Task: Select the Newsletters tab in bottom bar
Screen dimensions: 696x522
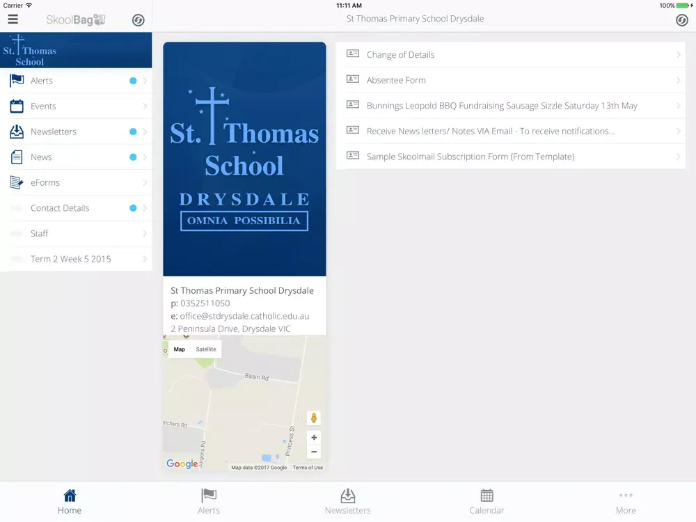Action: pyautogui.click(x=347, y=502)
